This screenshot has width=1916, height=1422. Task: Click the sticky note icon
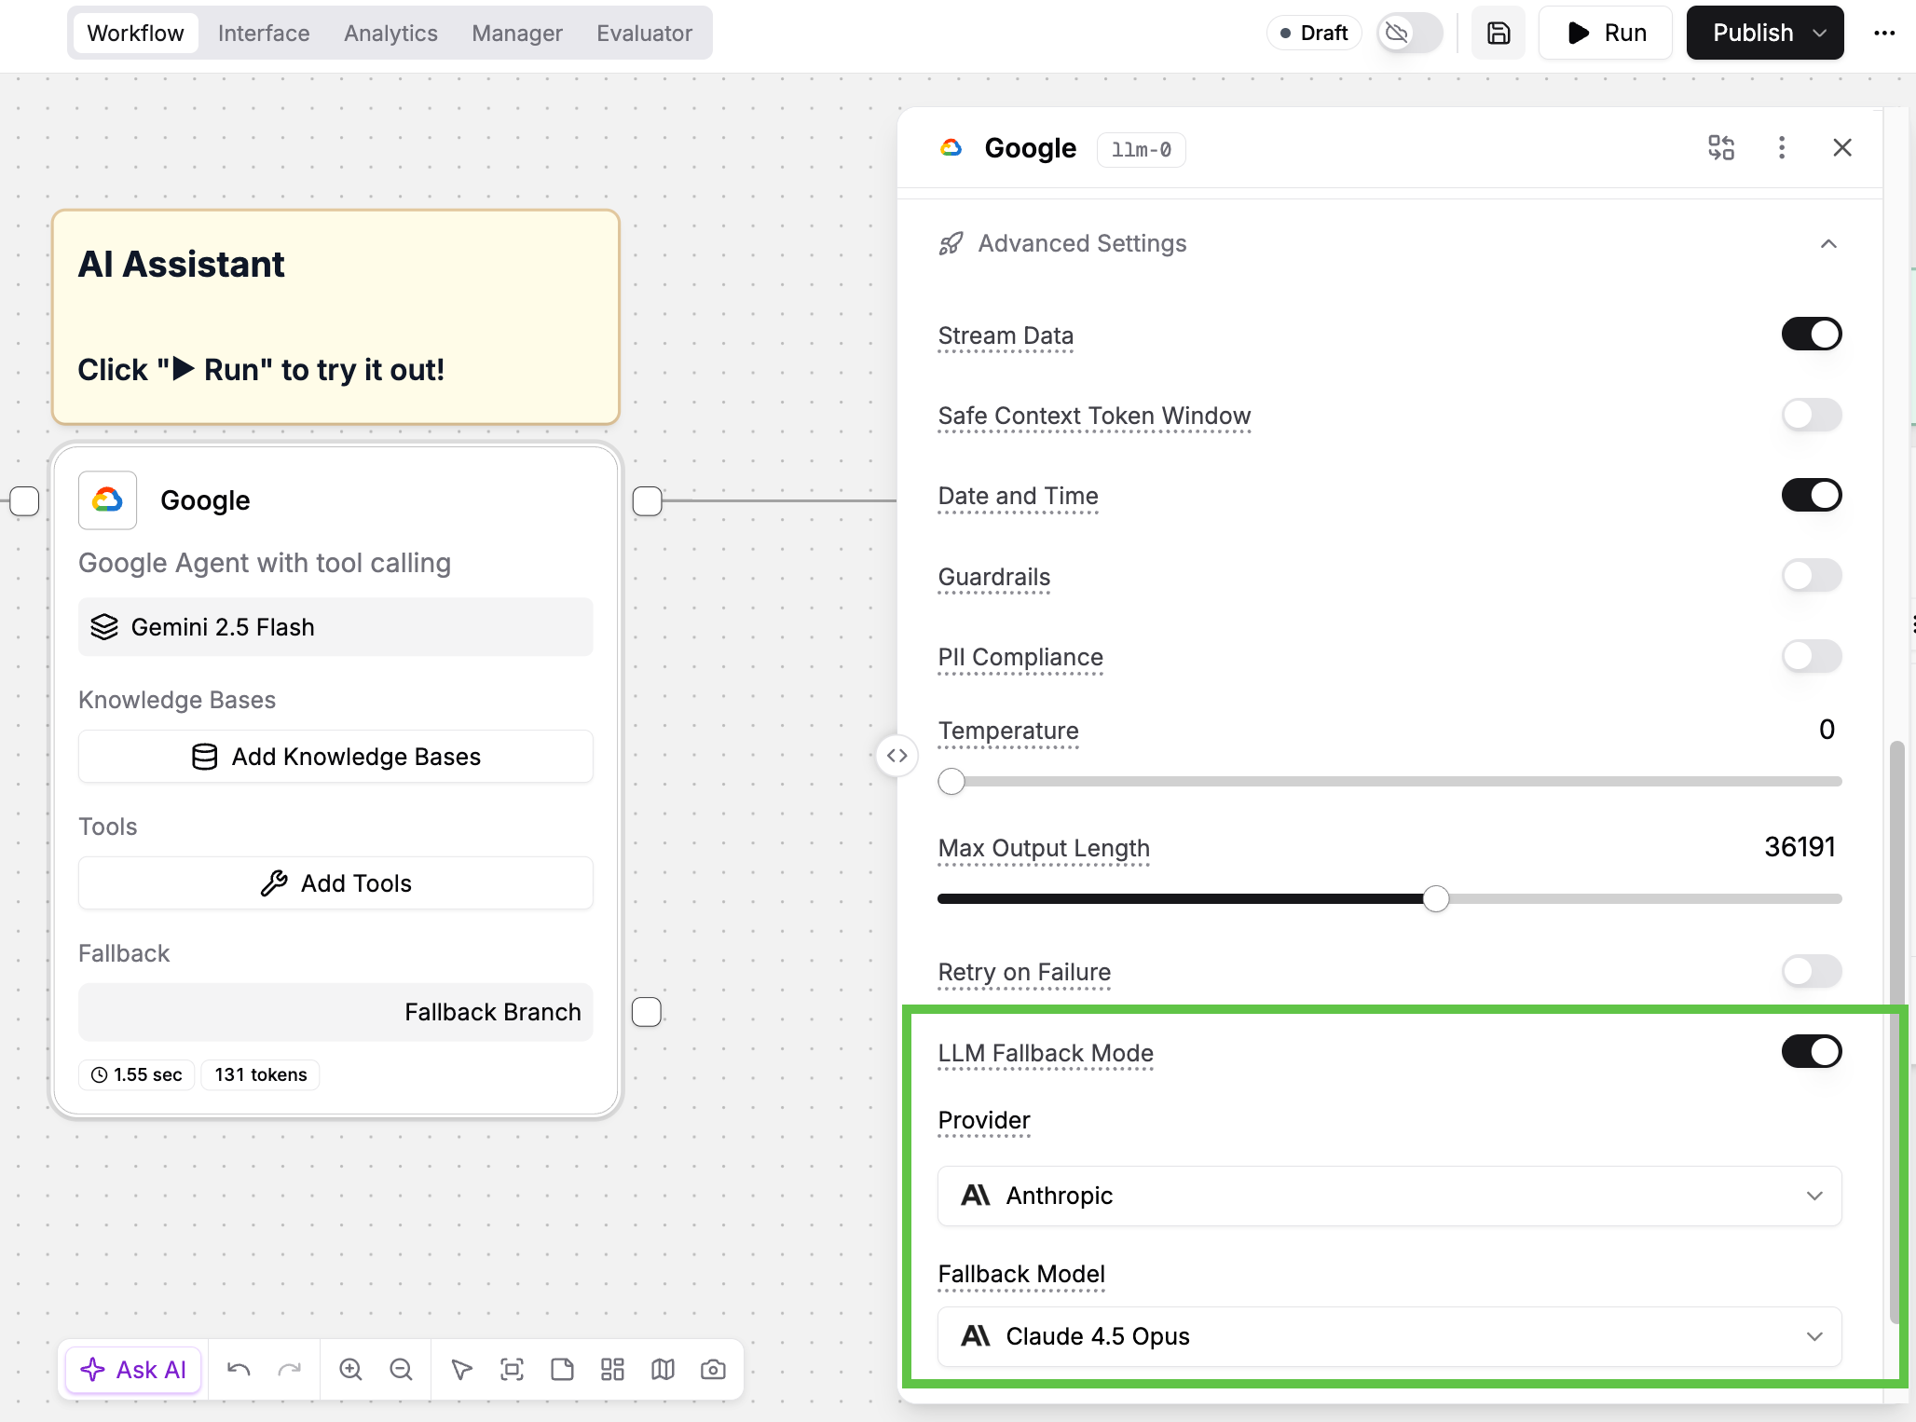click(x=562, y=1369)
